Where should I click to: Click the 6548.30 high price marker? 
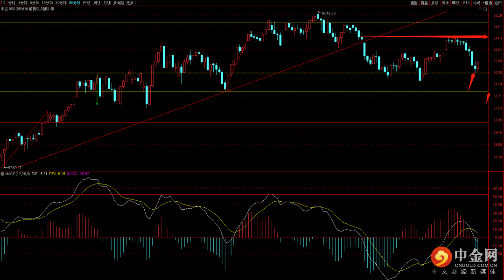pos(329,14)
